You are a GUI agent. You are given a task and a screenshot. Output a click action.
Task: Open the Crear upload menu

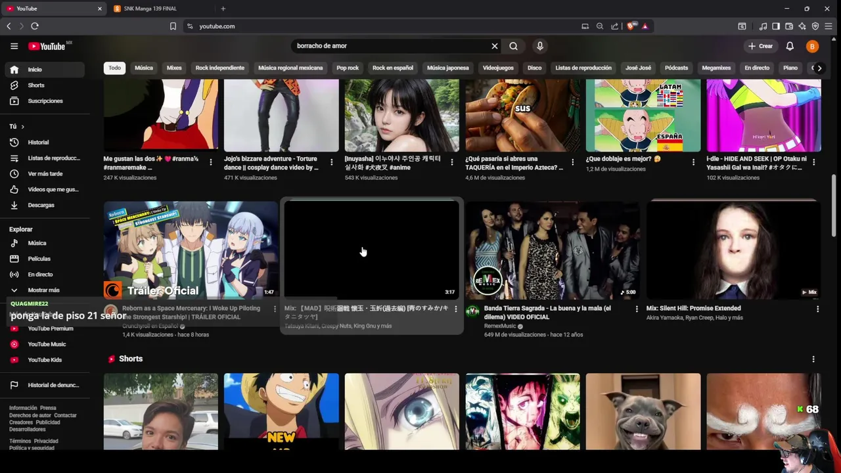pos(760,46)
